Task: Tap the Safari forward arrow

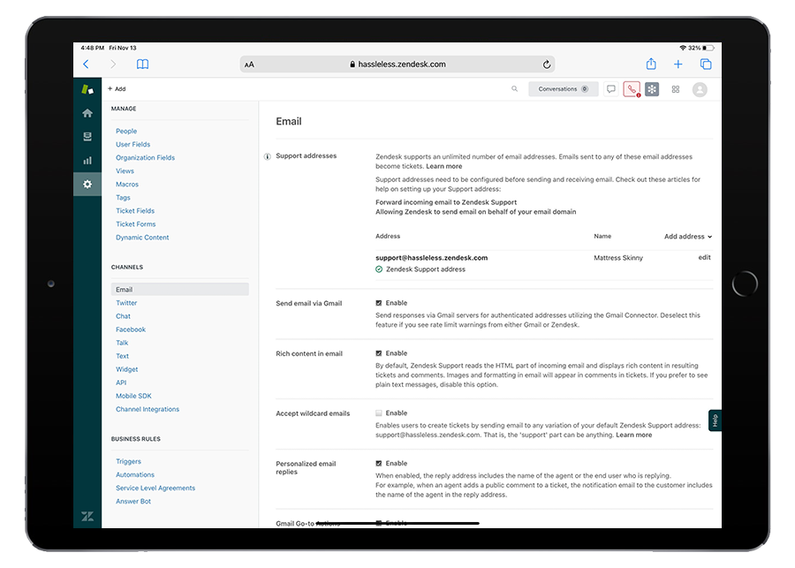Action: [x=113, y=64]
